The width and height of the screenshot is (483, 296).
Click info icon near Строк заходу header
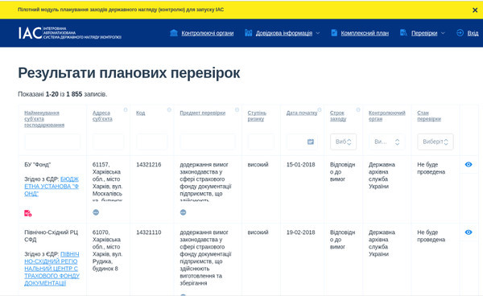pos(358,110)
